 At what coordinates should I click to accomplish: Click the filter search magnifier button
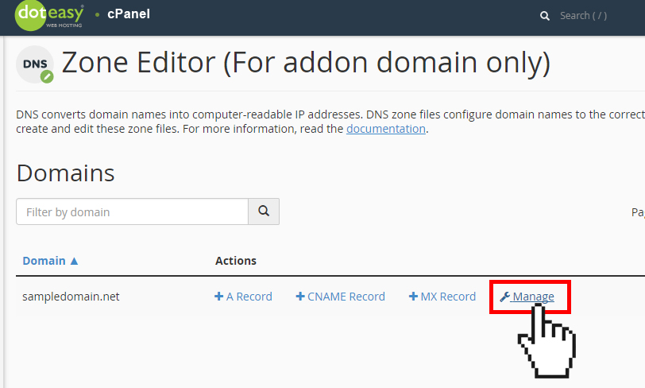click(x=264, y=211)
